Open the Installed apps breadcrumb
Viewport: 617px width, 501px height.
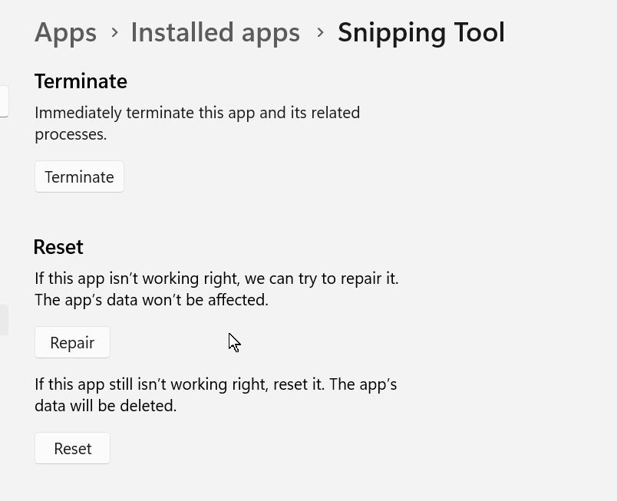point(215,32)
